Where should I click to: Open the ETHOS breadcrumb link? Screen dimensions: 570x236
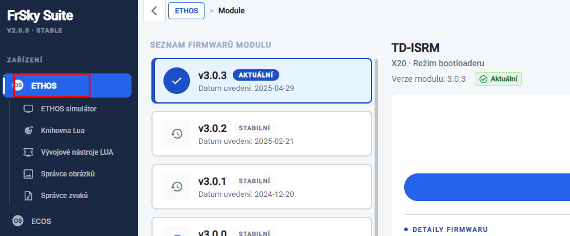[186, 11]
